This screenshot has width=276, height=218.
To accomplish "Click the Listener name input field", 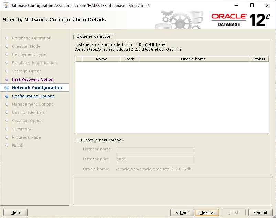I will [x=156, y=150].
